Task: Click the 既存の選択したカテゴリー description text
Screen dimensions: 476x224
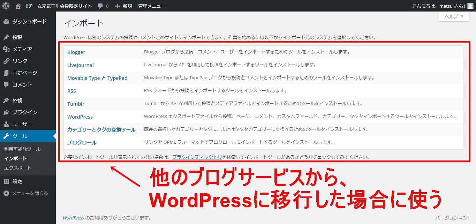Action: click(x=256, y=129)
